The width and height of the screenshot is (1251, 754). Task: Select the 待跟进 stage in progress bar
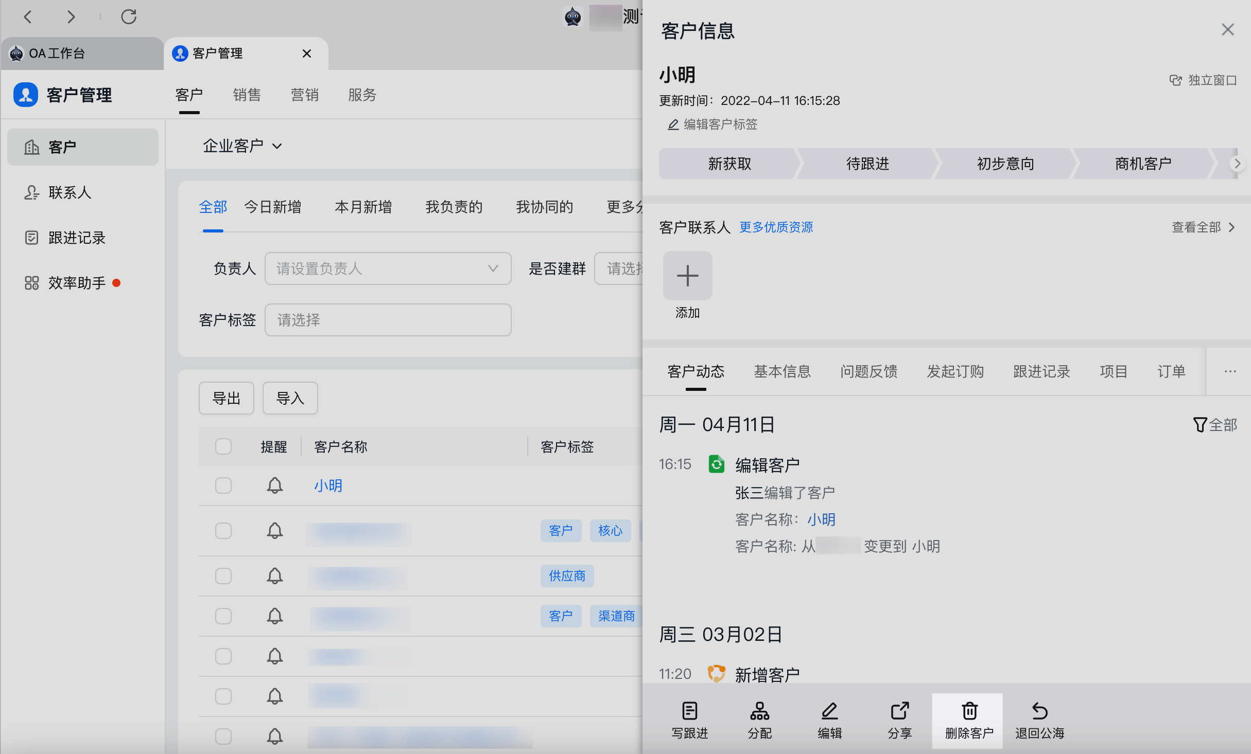coord(867,164)
